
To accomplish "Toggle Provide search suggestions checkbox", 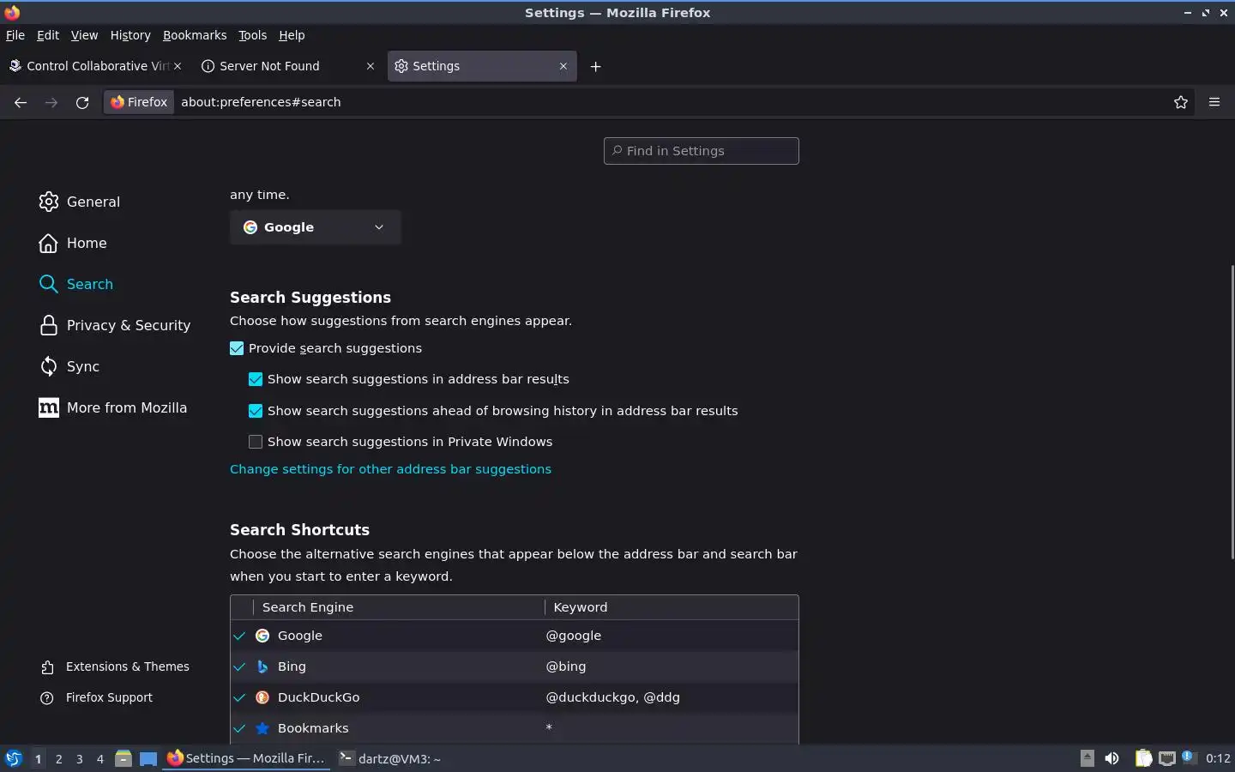I will tap(237, 348).
